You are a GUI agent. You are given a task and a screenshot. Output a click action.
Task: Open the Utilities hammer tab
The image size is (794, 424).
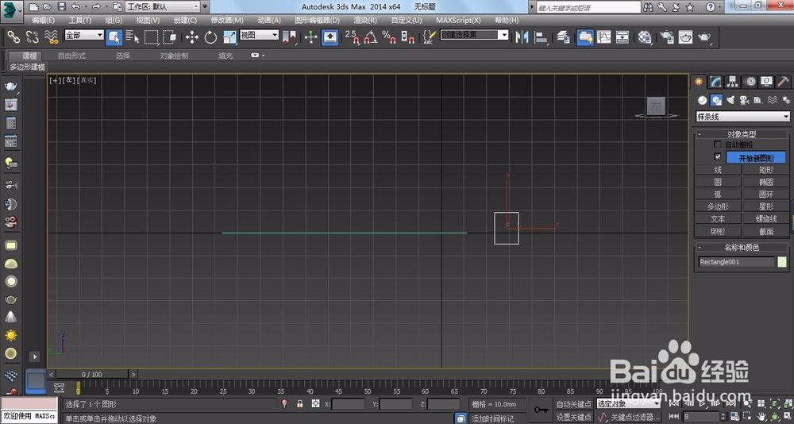pos(783,82)
